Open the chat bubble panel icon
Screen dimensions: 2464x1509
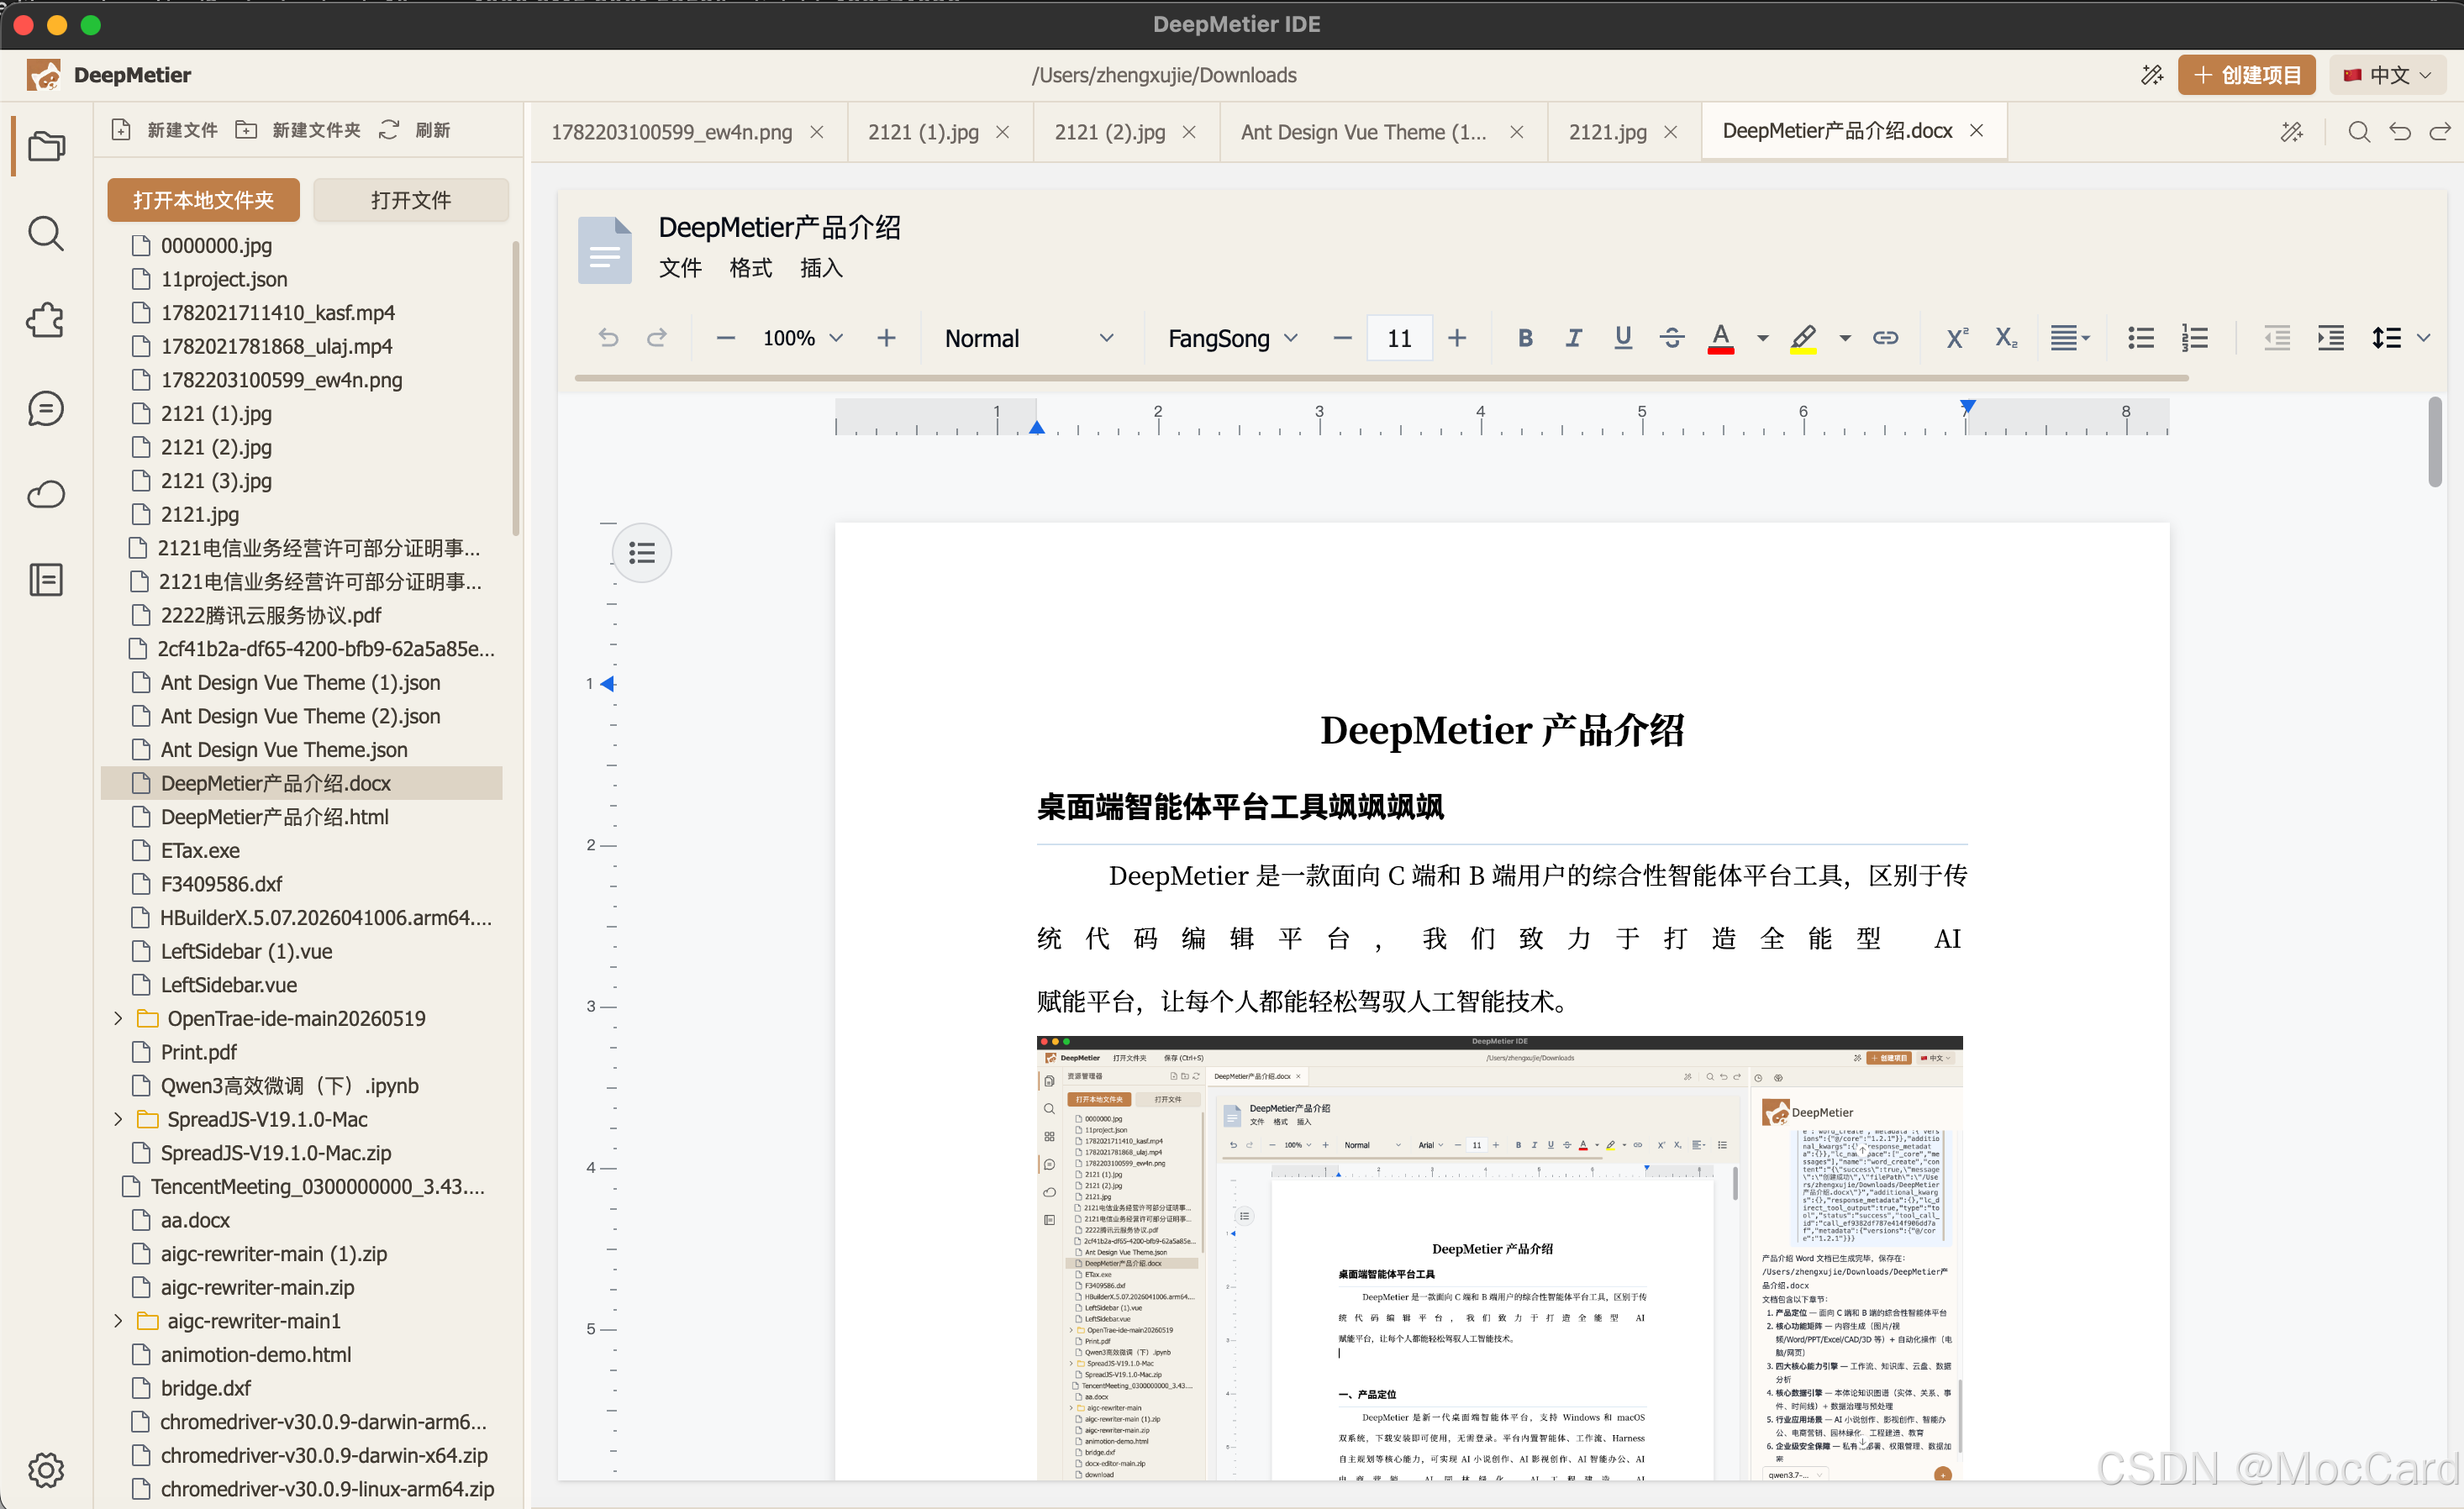pos(46,408)
